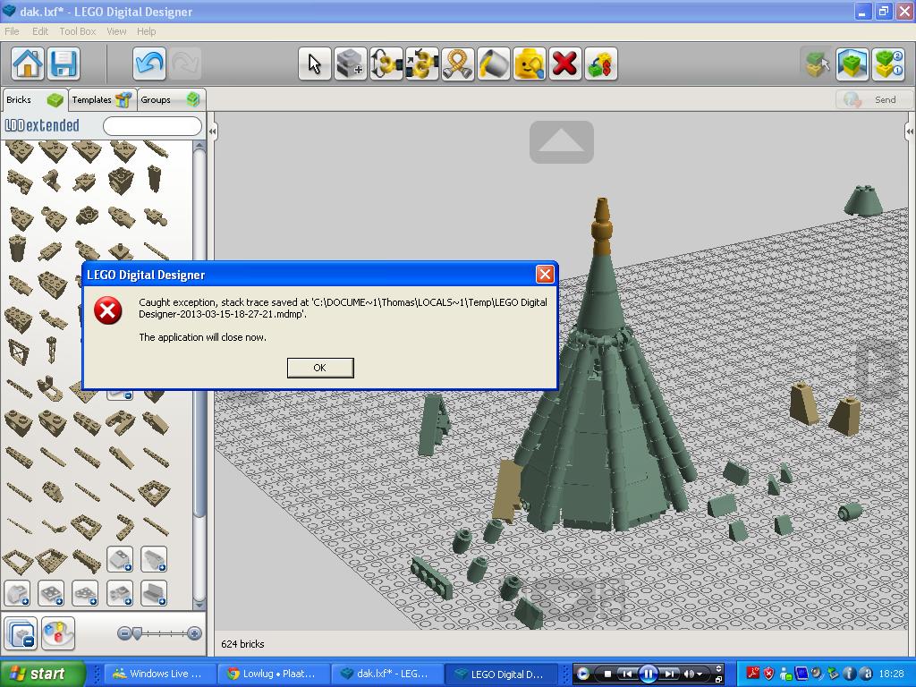The width and height of the screenshot is (916, 687).
Task: Select the arrow Selection tool
Action: coord(315,64)
